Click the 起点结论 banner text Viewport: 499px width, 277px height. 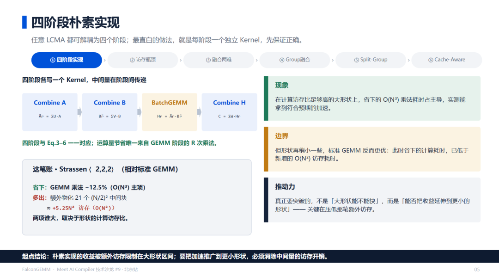(x=176, y=256)
